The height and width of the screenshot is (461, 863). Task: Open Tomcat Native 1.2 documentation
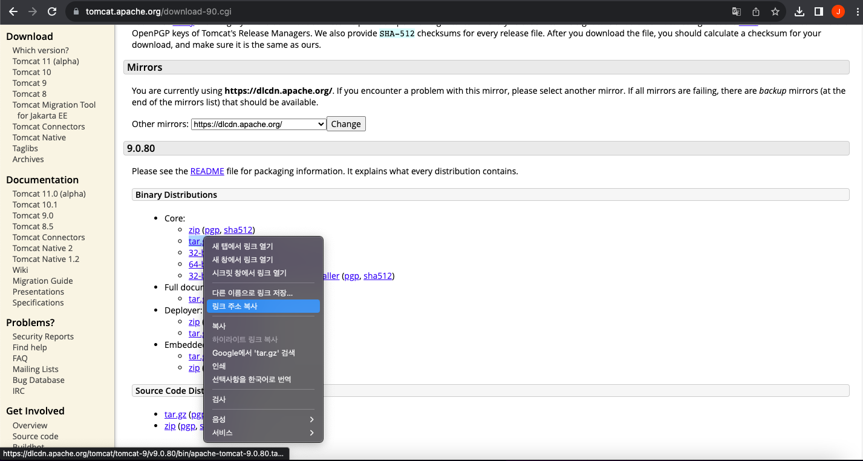[46, 259]
